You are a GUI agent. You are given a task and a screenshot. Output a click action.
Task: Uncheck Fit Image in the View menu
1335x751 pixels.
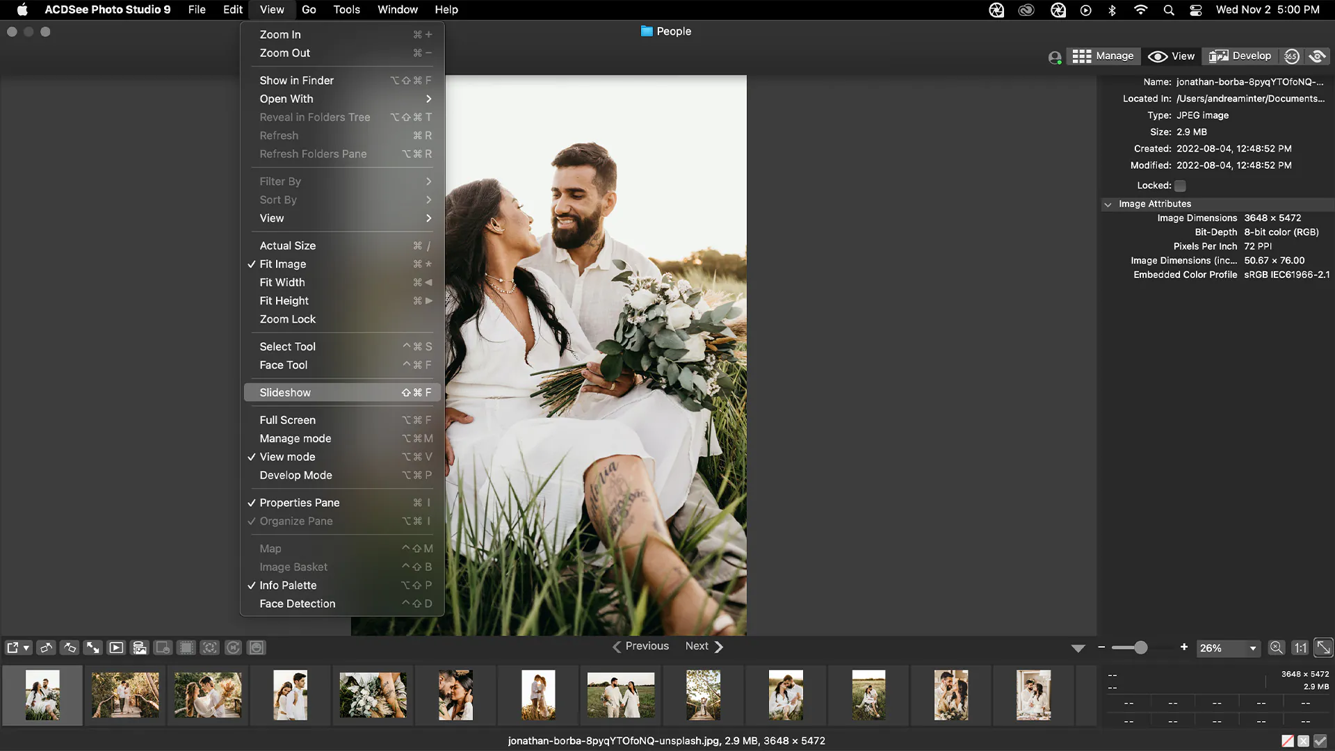coord(282,264)
